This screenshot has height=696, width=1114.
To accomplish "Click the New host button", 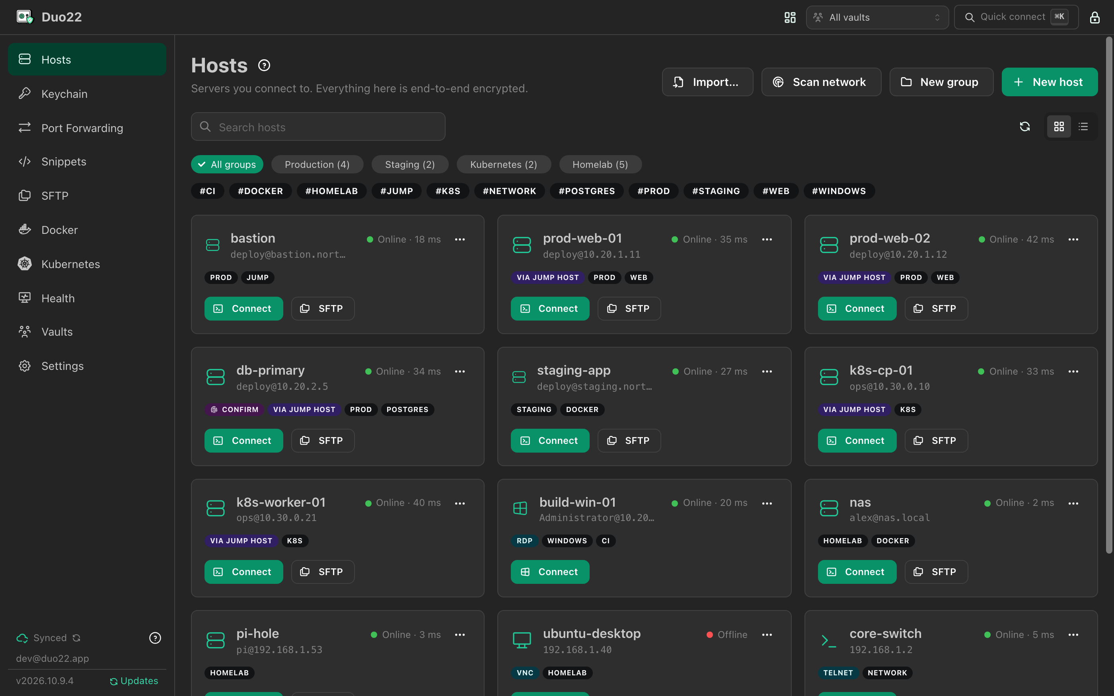I will click(x=1050, y=82).
